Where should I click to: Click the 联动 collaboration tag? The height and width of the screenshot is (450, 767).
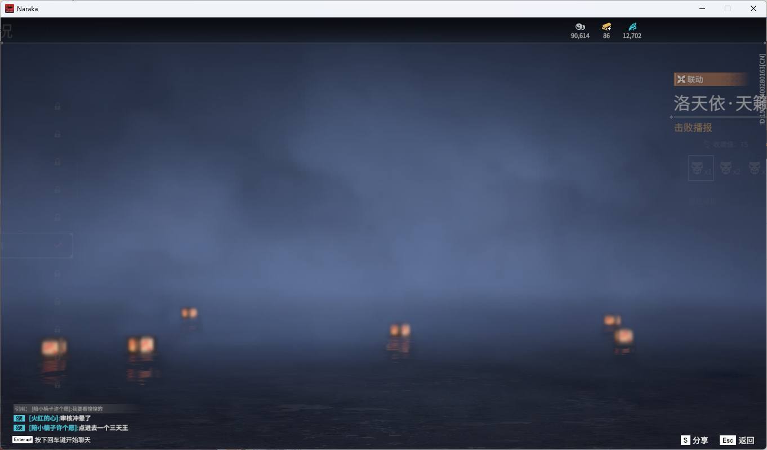711,79
